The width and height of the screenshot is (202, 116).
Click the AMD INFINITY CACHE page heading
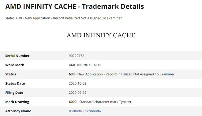(75, 6)
